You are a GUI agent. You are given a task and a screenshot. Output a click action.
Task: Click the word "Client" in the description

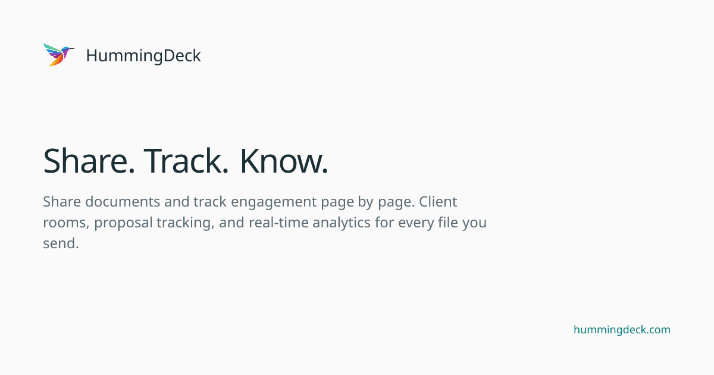pos(438,202)
